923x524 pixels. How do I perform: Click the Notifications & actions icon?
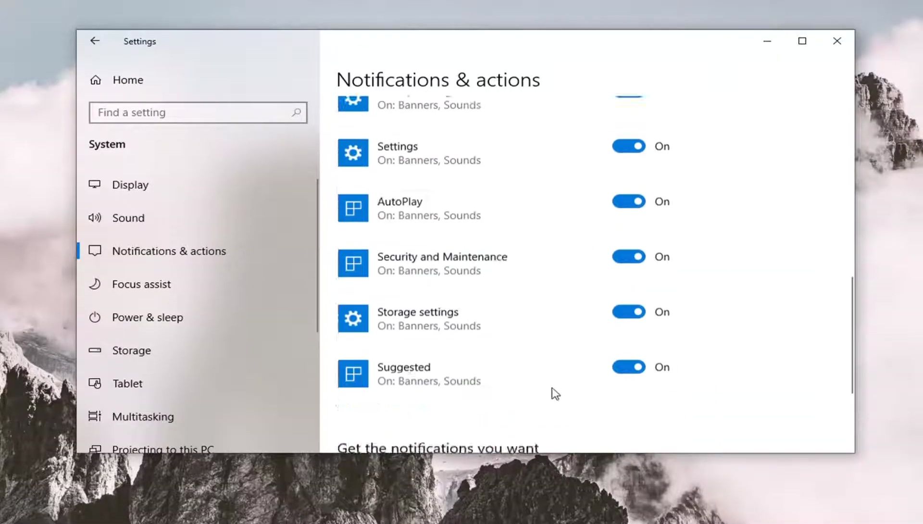click(x=95, y=251)
